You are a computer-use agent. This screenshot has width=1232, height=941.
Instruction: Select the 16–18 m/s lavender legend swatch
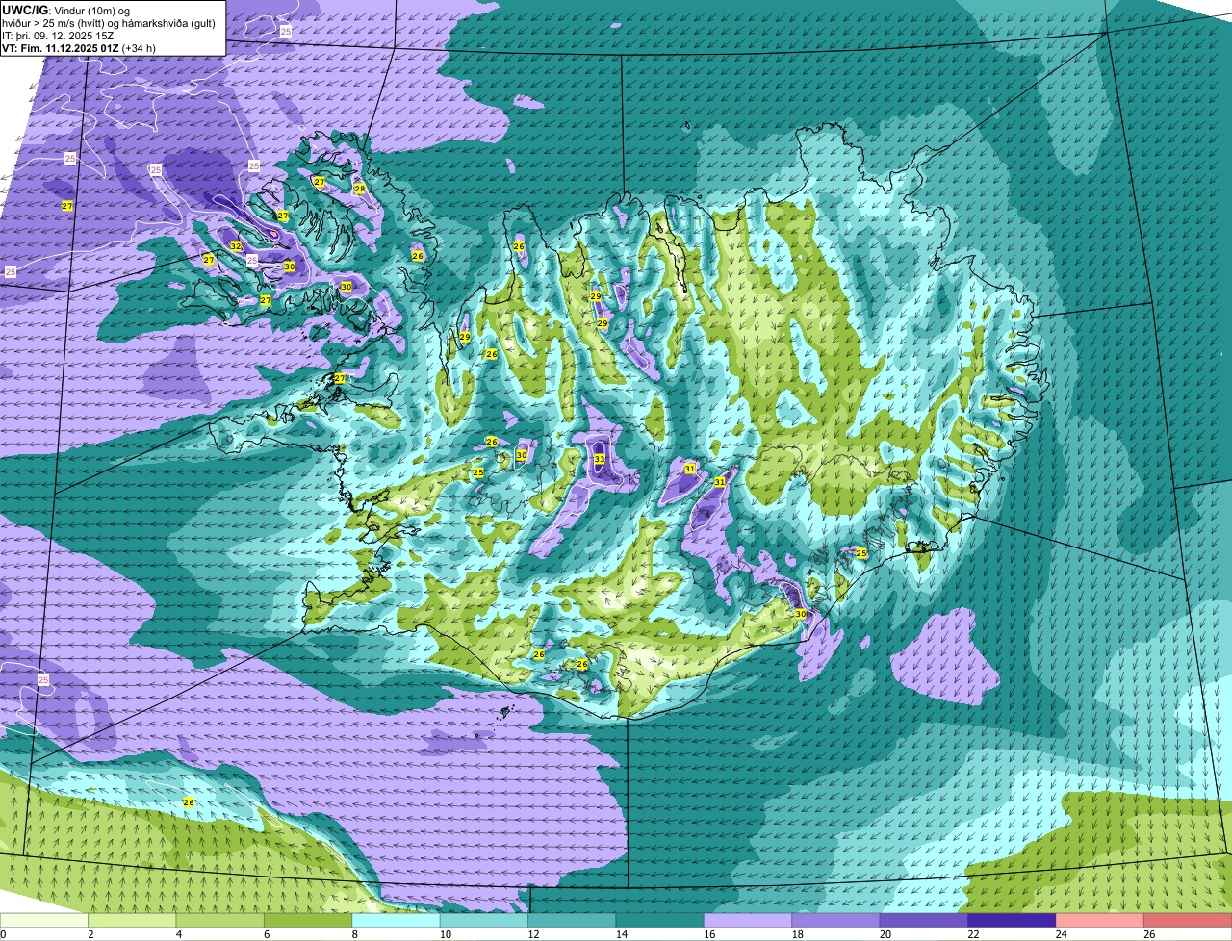(748, 921)
